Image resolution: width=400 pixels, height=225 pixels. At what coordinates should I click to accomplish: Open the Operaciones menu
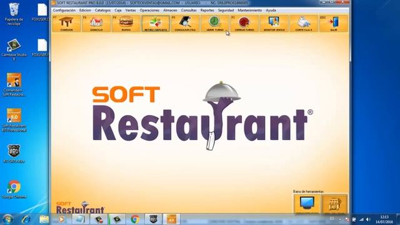149,10
